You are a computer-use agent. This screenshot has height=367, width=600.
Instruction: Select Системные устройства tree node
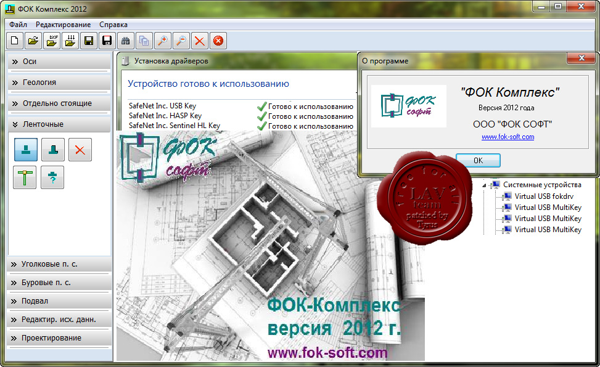542,185
